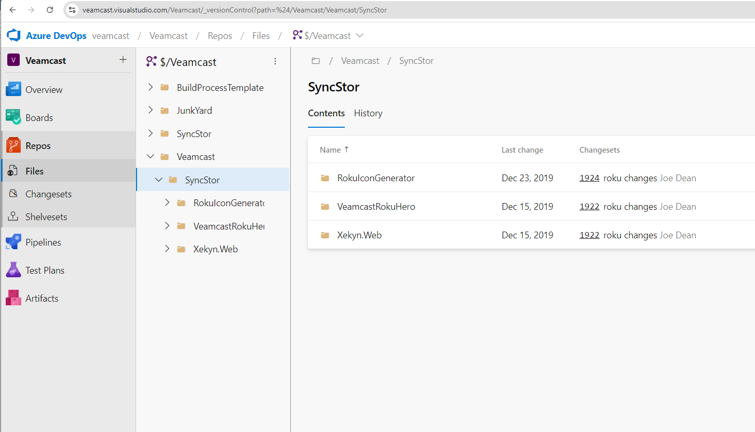Open the Shelvesets icon in sidebar
This screenshot has width=755, height=432.
(x=15, y=217)
